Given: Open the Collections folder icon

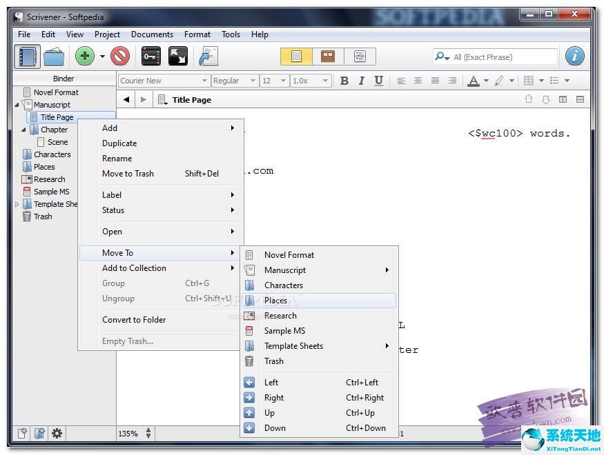Looking at the screenshot, I should click(x=54, y=57).
